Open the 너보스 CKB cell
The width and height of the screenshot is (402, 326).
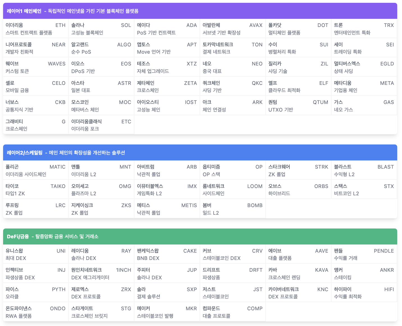pos(36,106)
